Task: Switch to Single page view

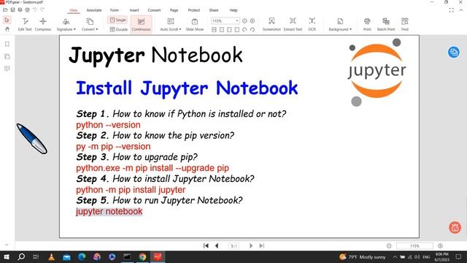Action: pos(117,20)
